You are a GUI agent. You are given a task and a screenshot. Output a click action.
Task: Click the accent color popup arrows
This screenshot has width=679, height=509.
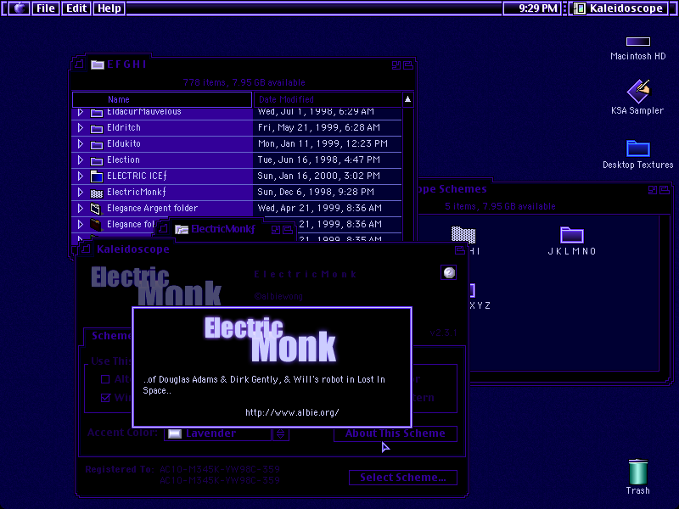point(281,434)
